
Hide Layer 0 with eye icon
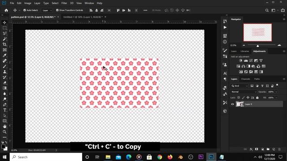[x=232, y=104]
